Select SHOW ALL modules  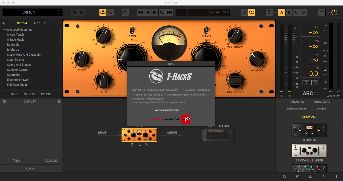309,117
